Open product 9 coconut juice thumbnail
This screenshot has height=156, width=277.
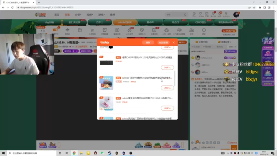coord(106,103)
